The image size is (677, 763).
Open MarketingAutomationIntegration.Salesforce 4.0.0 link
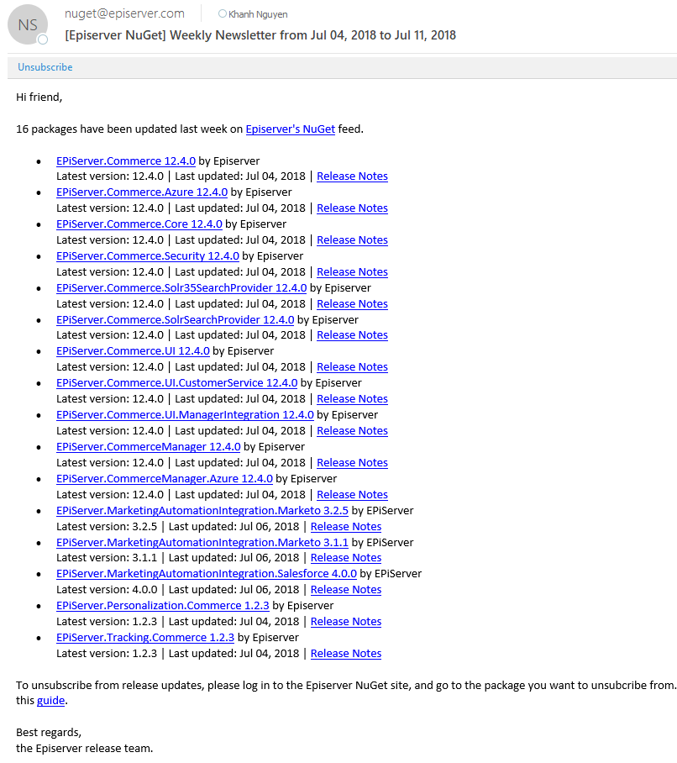pyautogui.click(x=207, y=574)
